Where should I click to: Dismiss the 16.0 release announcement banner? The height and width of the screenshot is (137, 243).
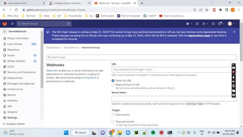tap(234, 32)
